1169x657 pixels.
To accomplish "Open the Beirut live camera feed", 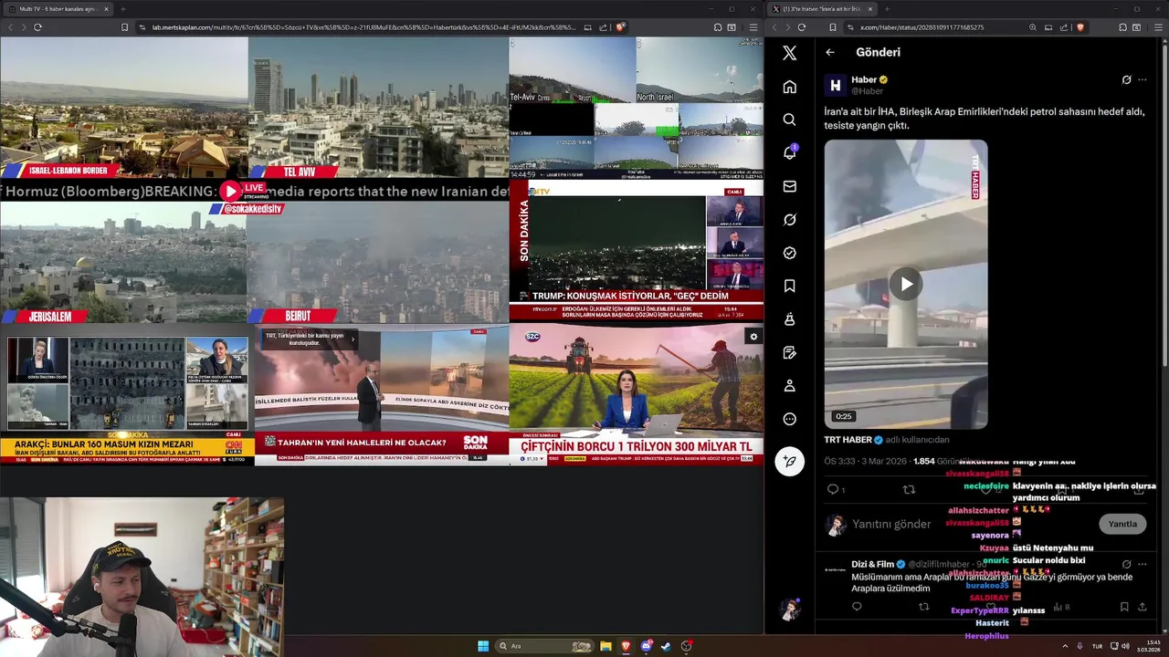I will pyautogui.click(x=378, y=263).
